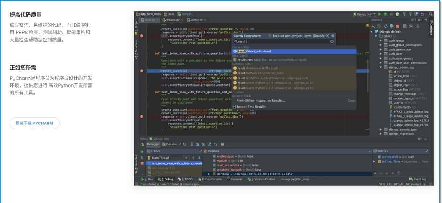The image size is (442, 203).
Task: Open the Django_test run configuration dropdown
Action: (x=364, y=14)
